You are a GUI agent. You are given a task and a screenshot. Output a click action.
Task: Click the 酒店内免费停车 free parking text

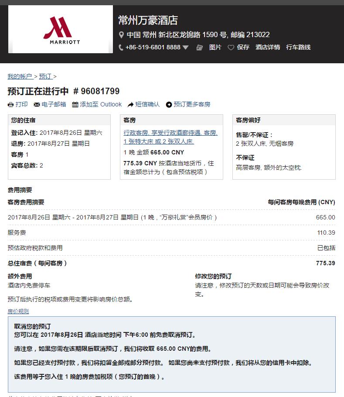[29, 285]
